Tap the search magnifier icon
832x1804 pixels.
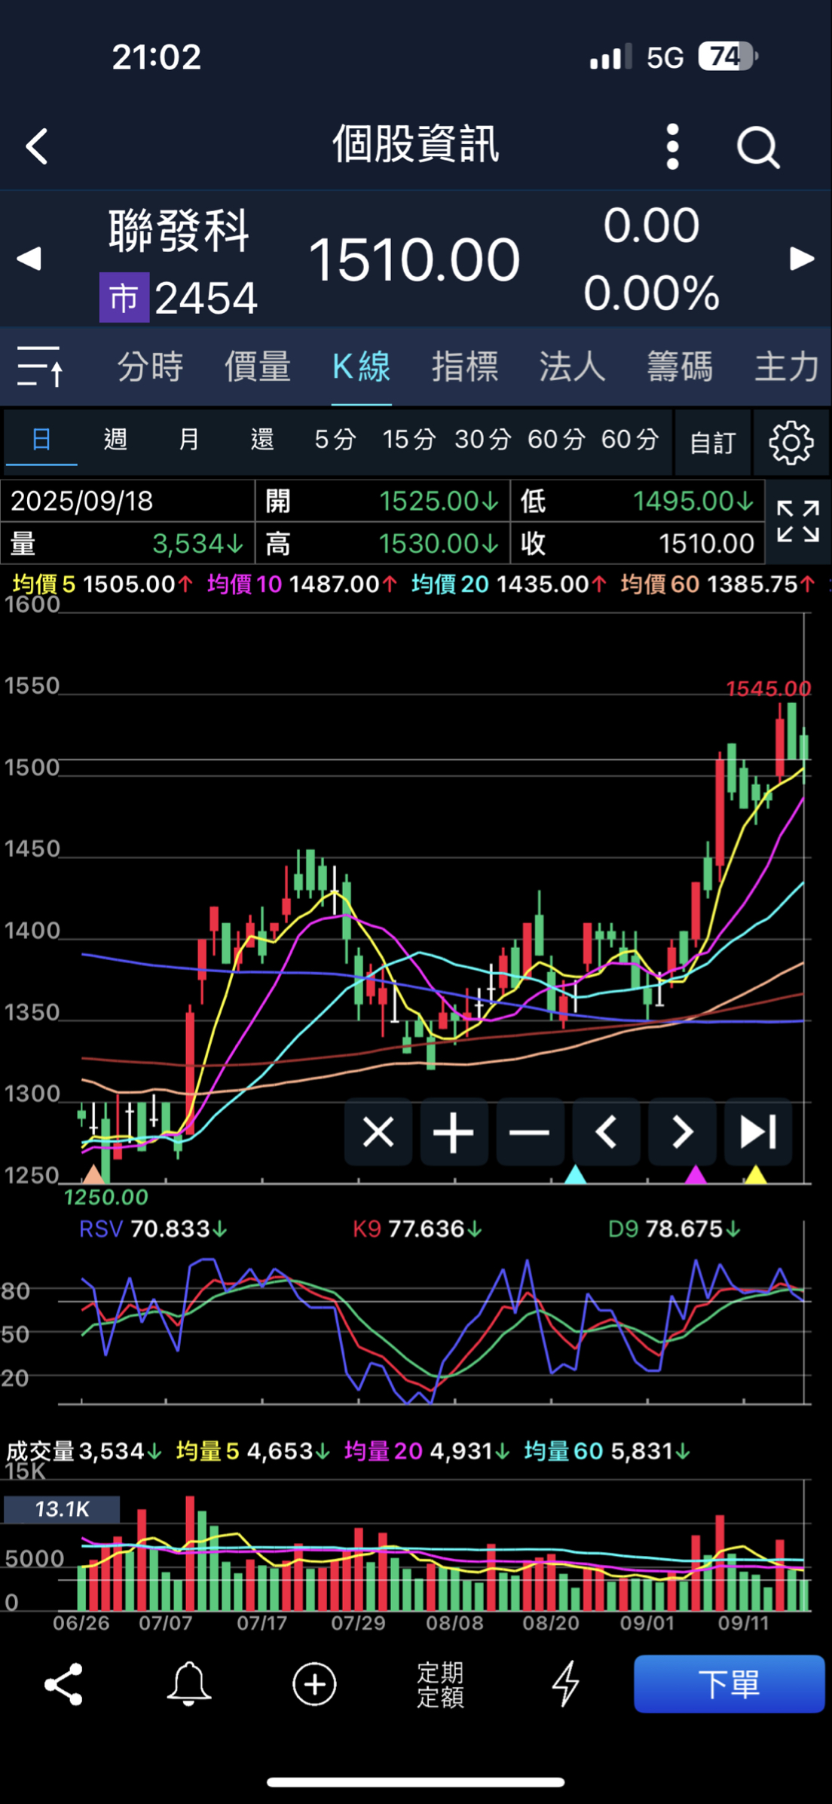click(x=757, y=146)
